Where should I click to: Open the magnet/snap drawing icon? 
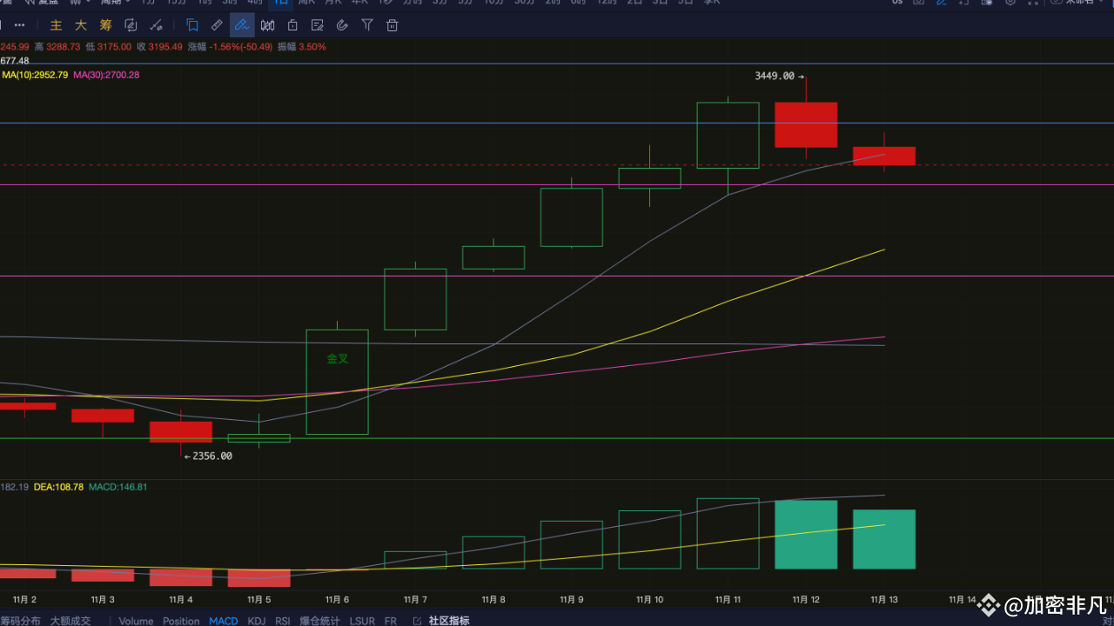tap(342, 25)
